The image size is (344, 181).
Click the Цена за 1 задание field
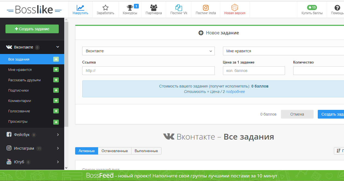(254, 71)
